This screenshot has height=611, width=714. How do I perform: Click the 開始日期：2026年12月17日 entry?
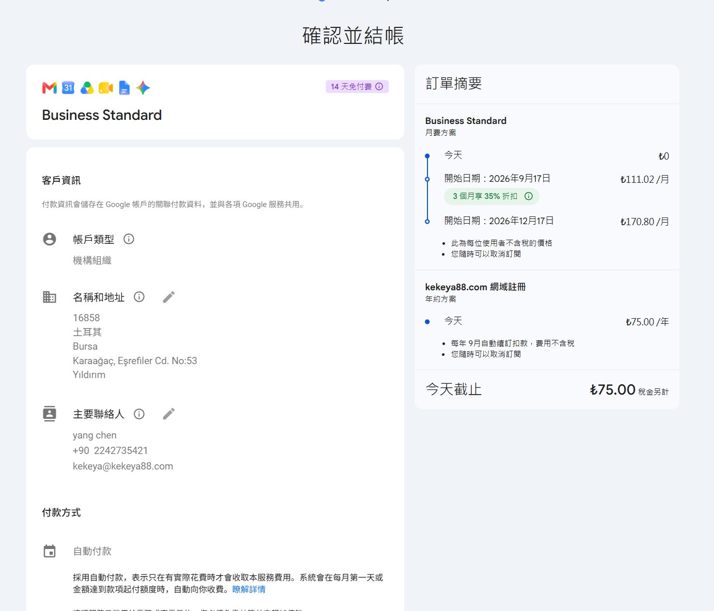499,221
